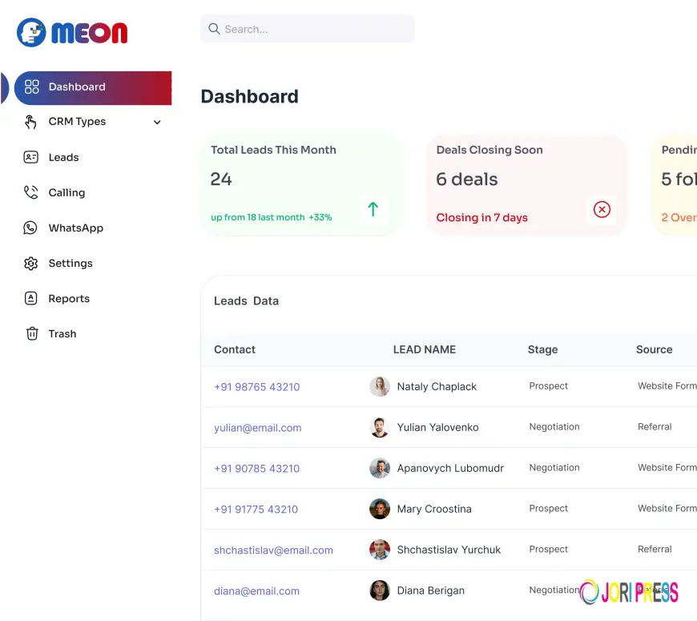697x621 pixels.
Task: Click the Calling phone icon
Action: pyautogui.click(x=32, y=192)
